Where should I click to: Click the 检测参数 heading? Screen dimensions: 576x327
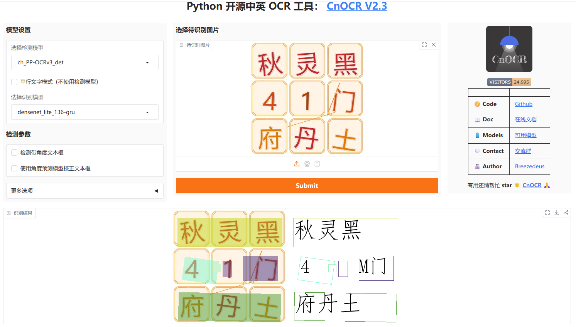click(18, 134)
